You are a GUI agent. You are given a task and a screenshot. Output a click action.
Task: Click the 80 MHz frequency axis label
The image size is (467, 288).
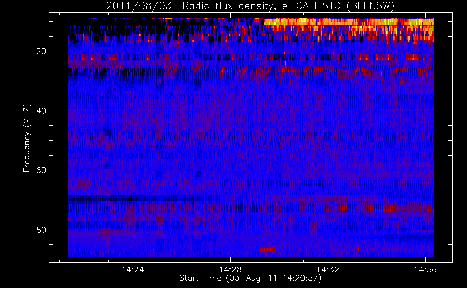click(x=41, y=230)
